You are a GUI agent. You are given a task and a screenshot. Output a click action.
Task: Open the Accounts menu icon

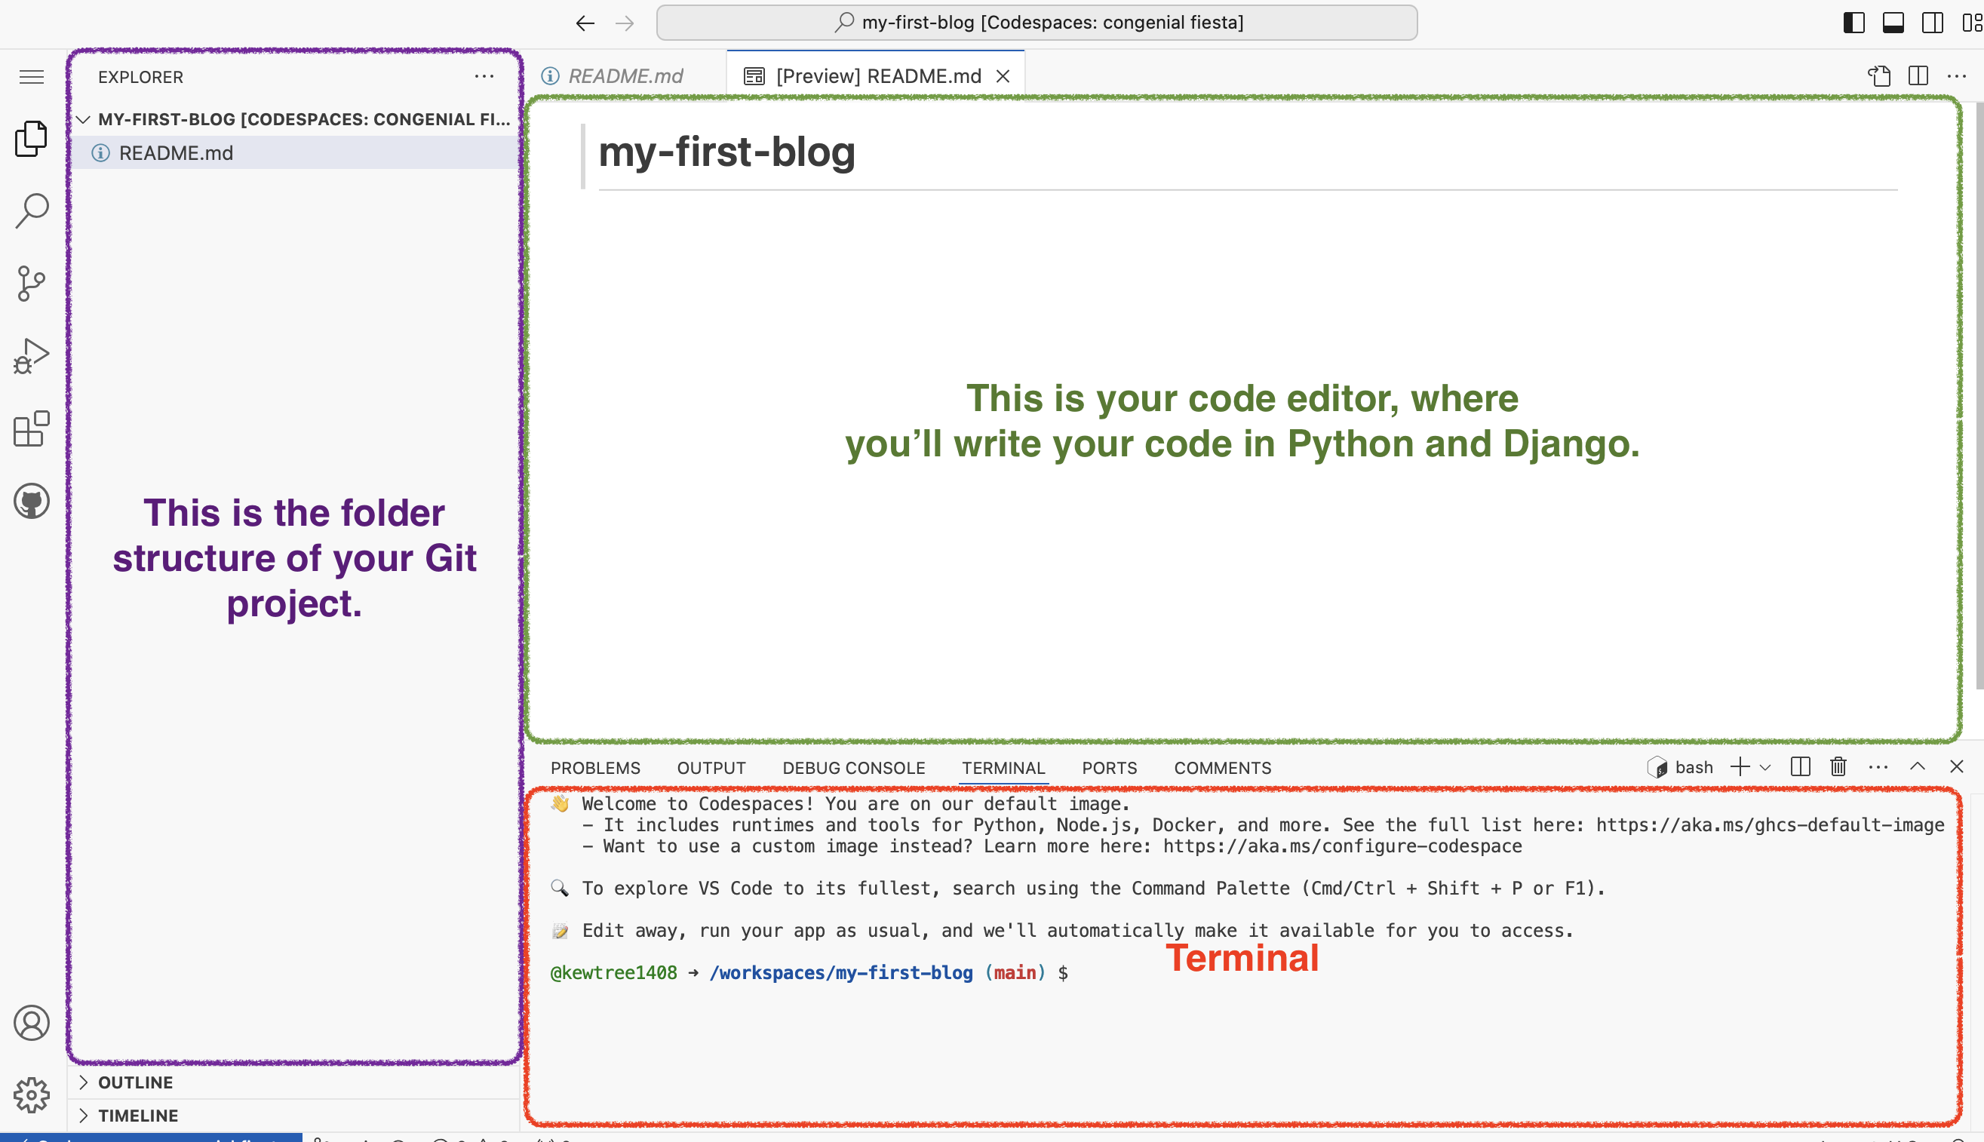pos(32,1023)
